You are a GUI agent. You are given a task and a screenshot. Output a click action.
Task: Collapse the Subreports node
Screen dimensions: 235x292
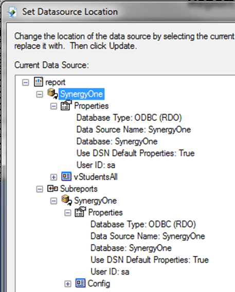40,189
